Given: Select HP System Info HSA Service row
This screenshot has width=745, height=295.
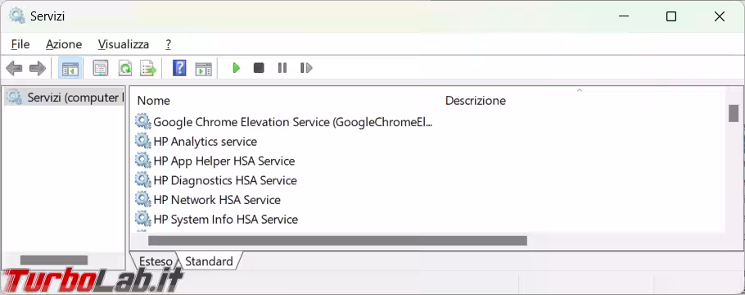Looking at the screenshot, I should point(216,220).
